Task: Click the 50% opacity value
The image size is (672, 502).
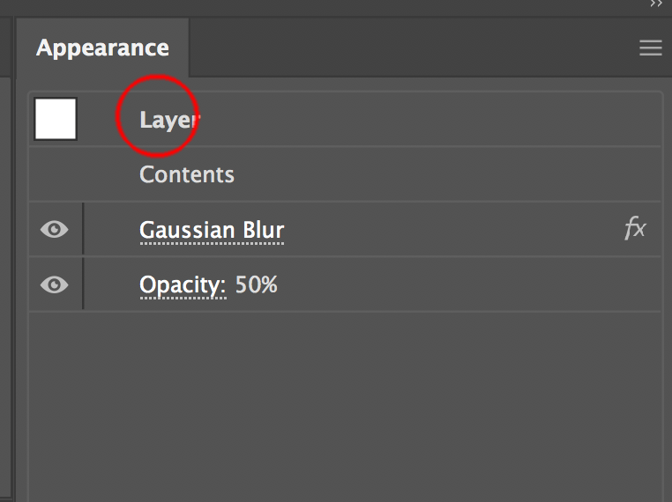Action: 257,285
